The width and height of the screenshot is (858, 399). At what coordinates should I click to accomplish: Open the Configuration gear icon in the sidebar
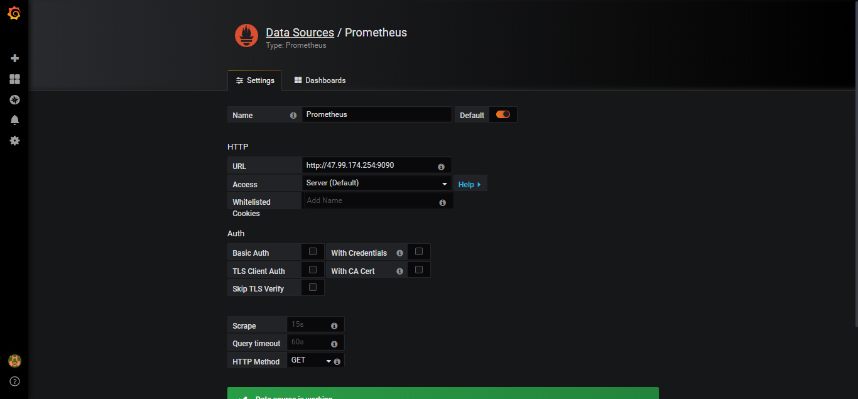click(x=14, y=141)
